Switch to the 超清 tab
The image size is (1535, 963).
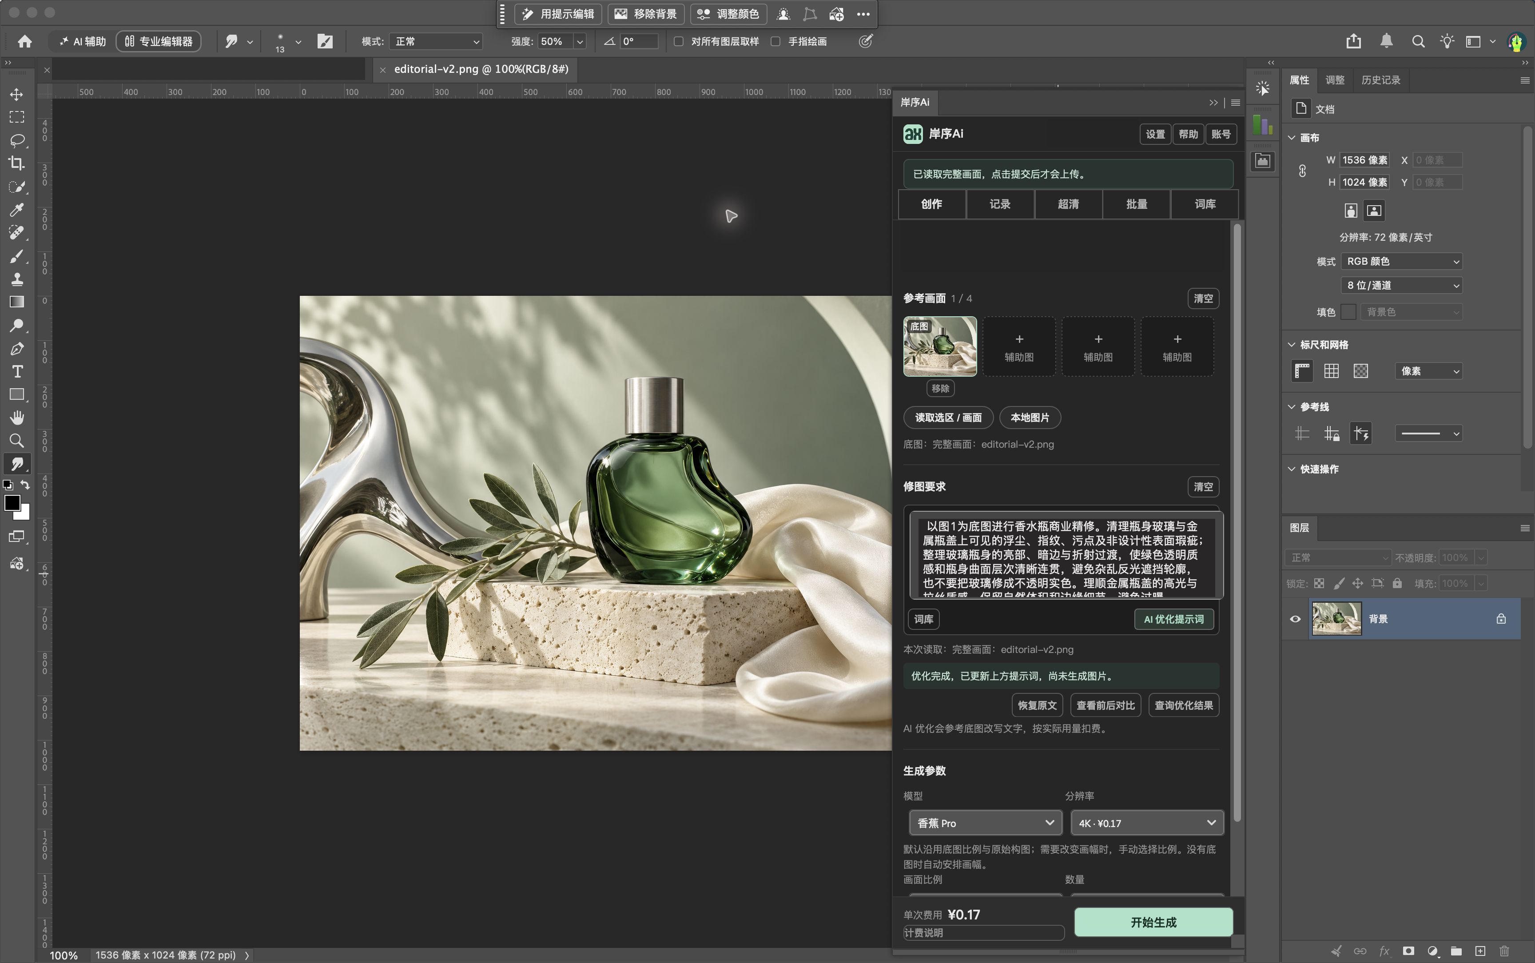(1068, 204)
